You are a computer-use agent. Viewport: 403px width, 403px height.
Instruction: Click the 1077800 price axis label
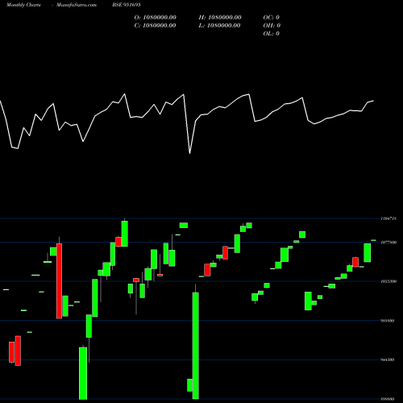click(388, 243)
